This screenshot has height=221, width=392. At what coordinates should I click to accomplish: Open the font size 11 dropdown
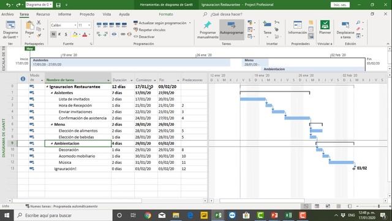(89, 25)
